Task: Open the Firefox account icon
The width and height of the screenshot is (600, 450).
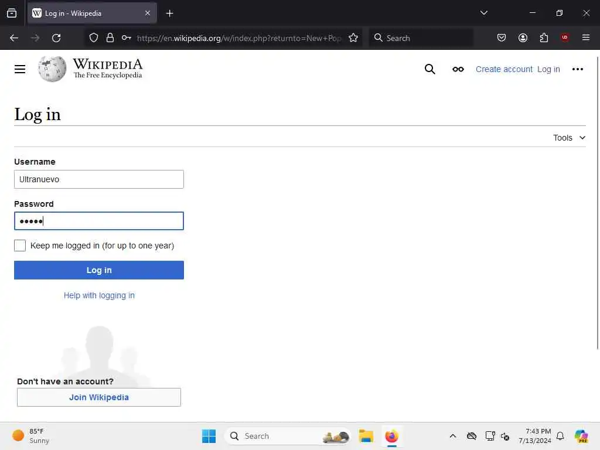Action: [523, 37]
